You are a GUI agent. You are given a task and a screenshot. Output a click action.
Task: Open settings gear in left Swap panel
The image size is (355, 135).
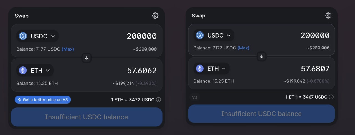coord(155,16)
